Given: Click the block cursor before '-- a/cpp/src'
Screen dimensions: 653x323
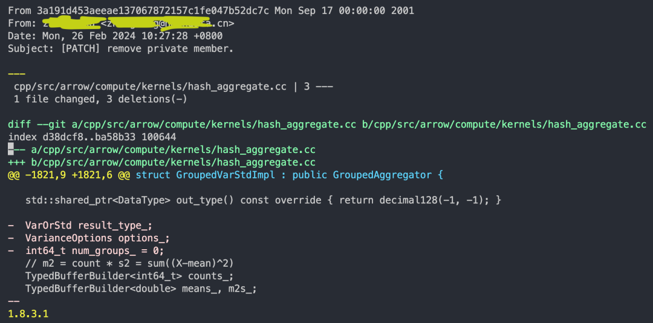Looking at the screenshot, I should coord(11,149).
